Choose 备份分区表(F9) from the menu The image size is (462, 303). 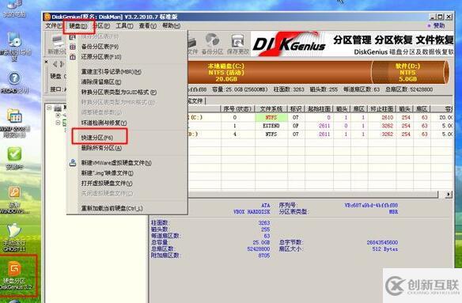pyautogui.click(x=100, y=47)
